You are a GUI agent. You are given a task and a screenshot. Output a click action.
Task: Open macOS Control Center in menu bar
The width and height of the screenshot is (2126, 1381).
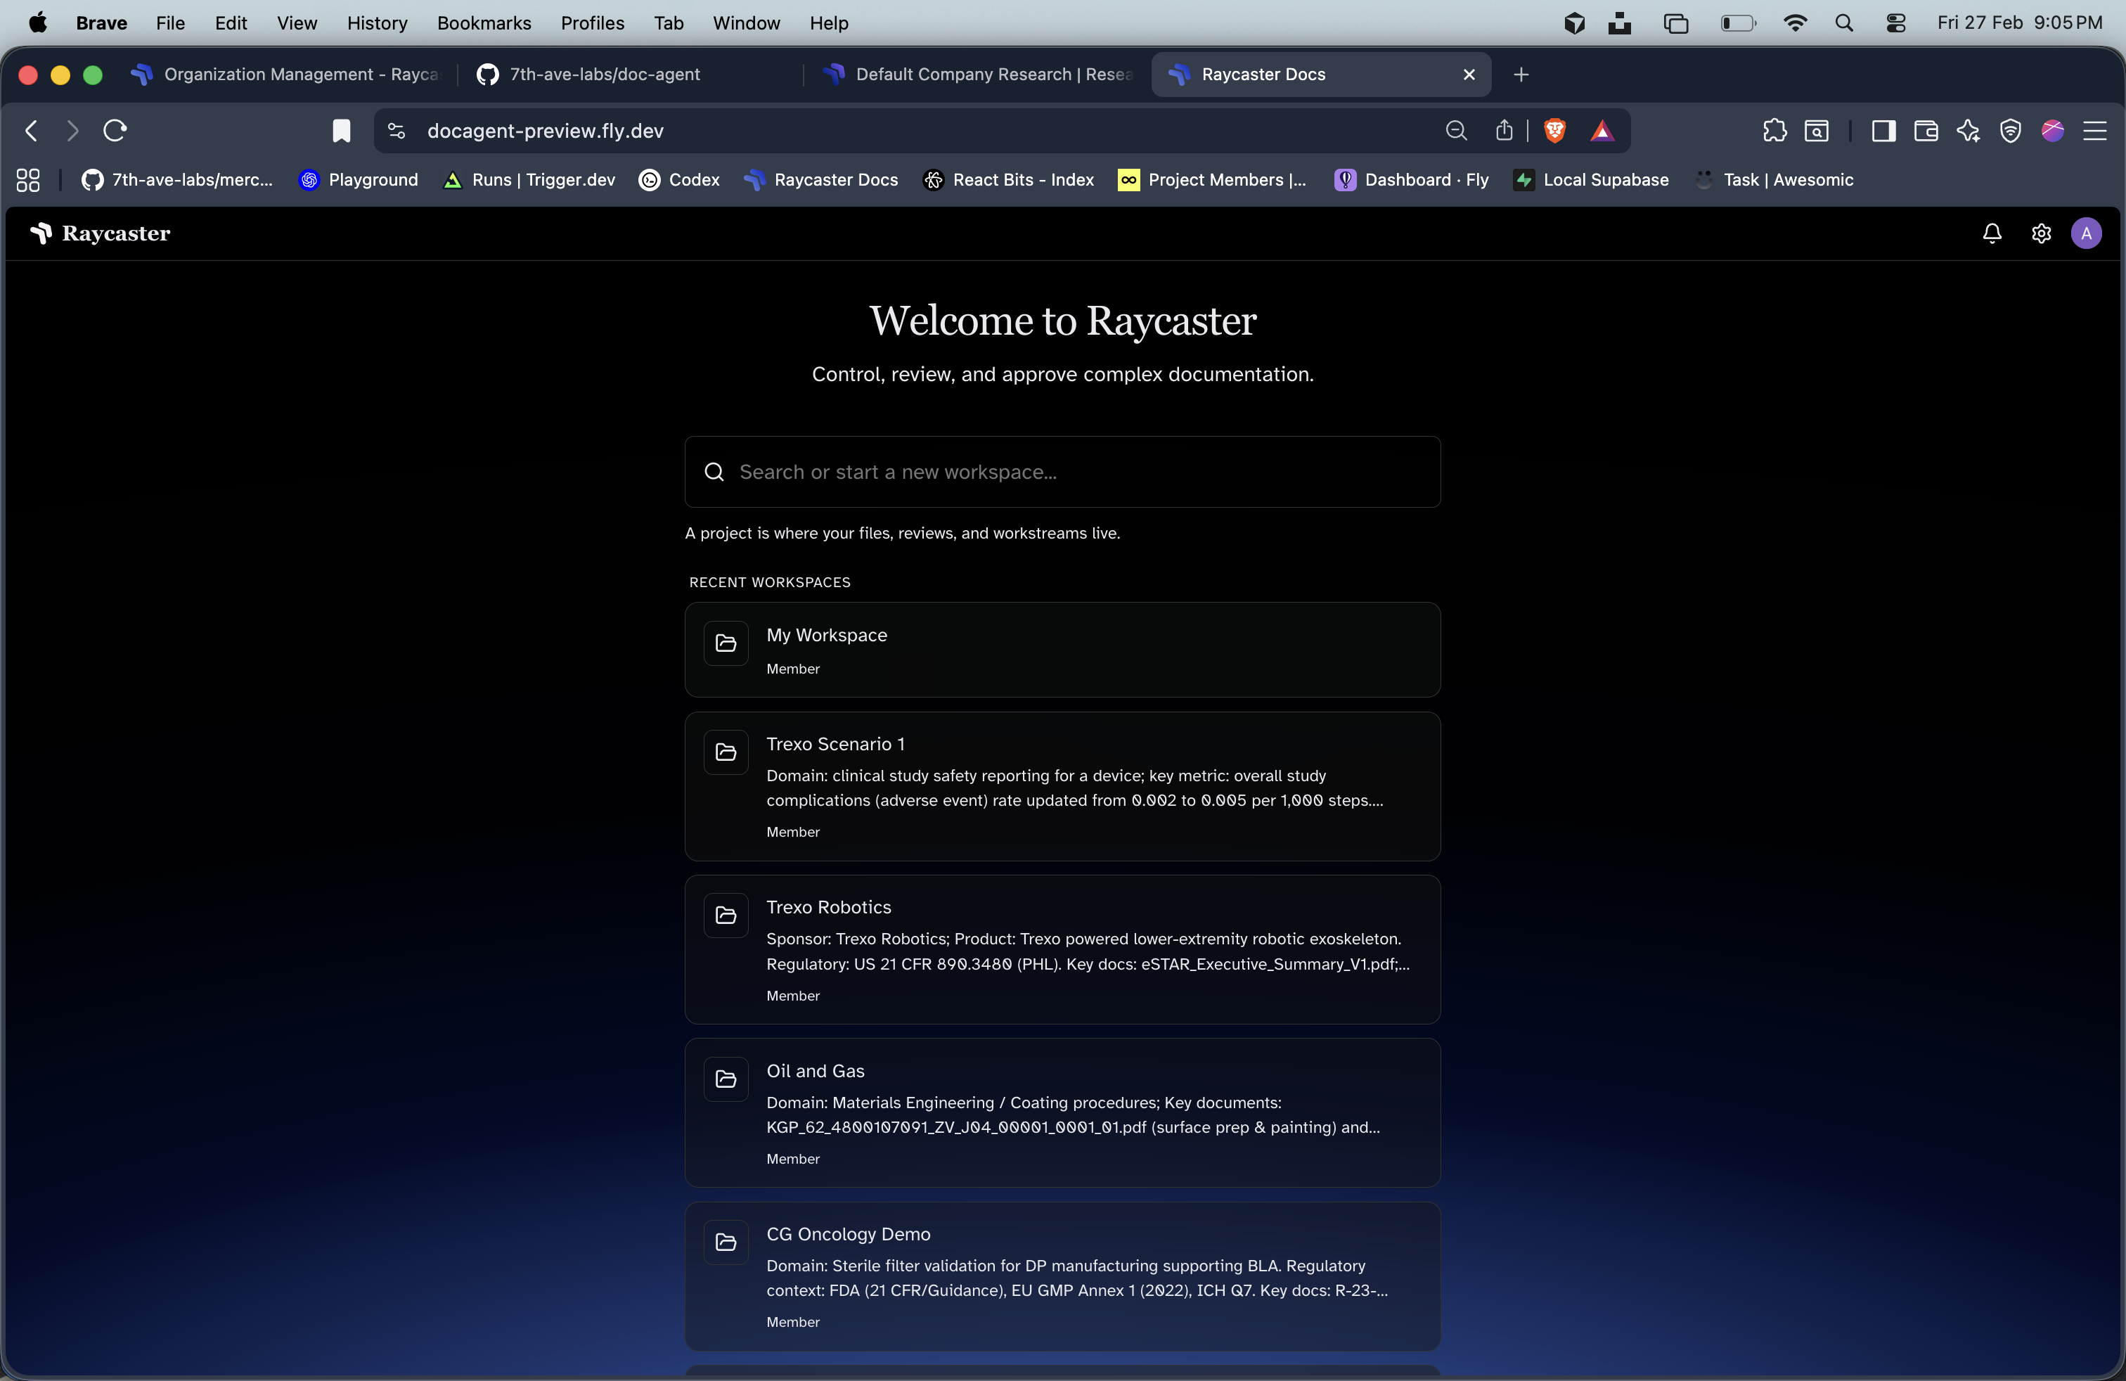coord(1895,23)
